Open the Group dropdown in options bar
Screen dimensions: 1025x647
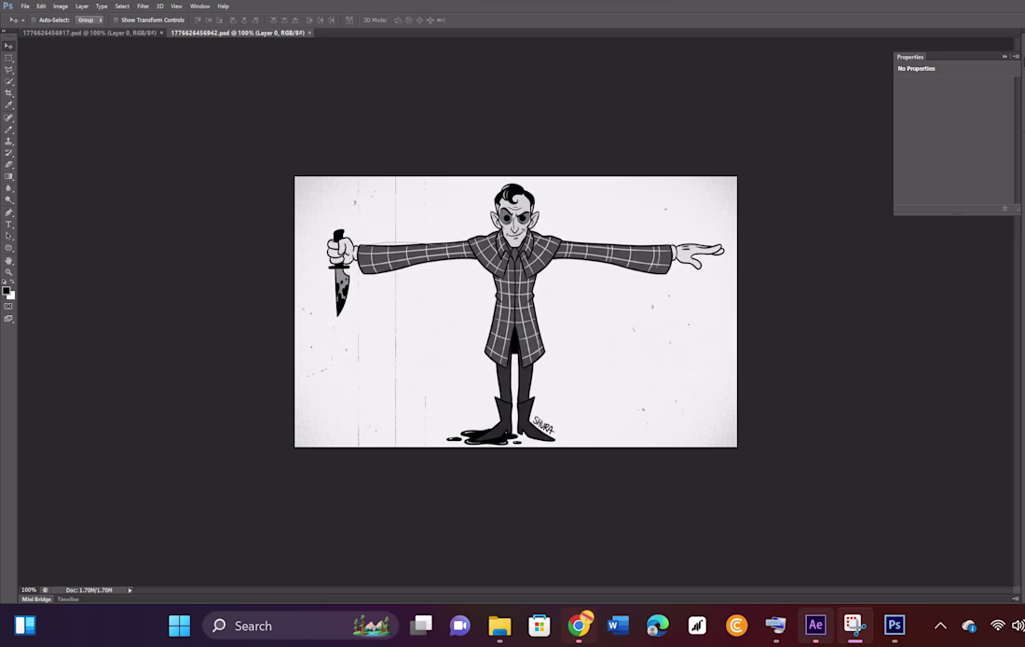90,20
